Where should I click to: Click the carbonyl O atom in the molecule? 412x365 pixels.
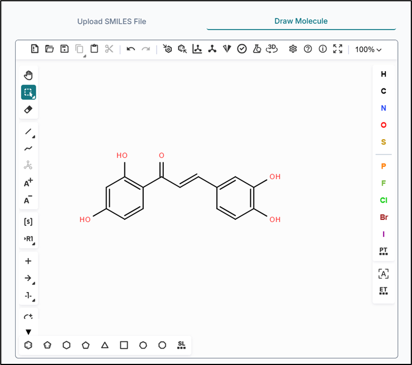[x=162, y=156]
